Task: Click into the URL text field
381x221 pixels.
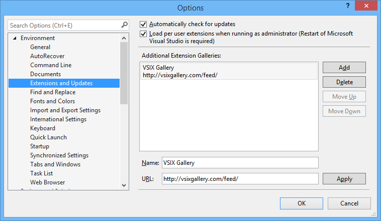Action: tap(240, 178)
